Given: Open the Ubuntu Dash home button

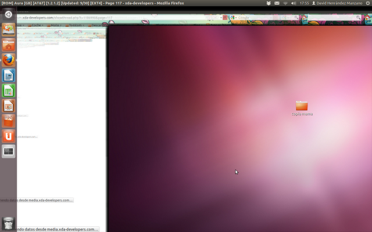Looking at the screenshot, I should (x=8, y=14).
